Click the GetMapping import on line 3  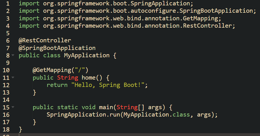[132, 18]
